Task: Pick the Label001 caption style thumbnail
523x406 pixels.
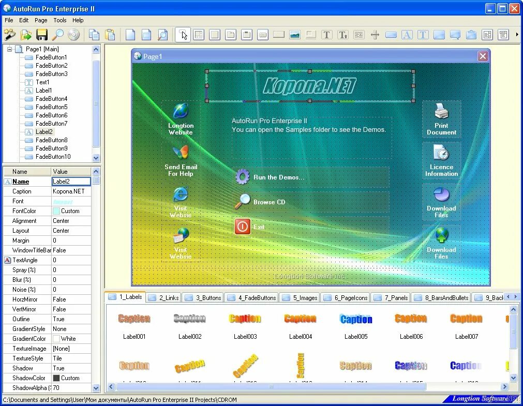Action: (134, 319)
